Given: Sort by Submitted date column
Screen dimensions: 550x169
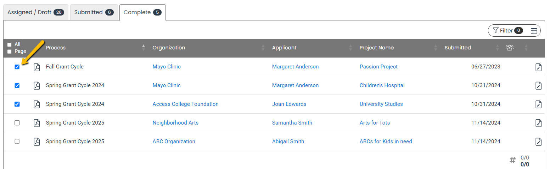Looking at the screenshot, I should pos(498,48).
